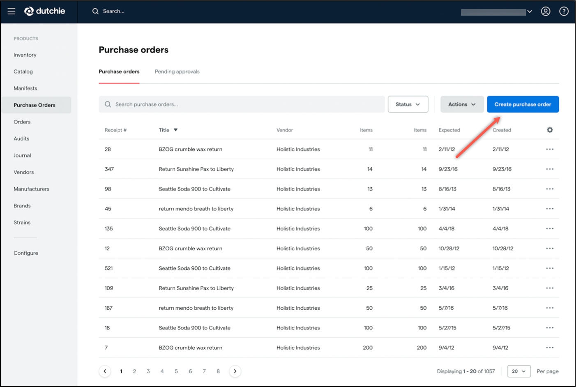The height and width of the screenshot is (387, 576).
Task: Click the dutchie logo
Action: [44, 11]
